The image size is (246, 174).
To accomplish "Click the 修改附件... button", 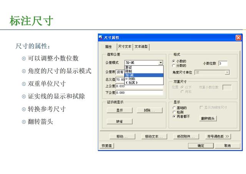I will coord(186,136).
